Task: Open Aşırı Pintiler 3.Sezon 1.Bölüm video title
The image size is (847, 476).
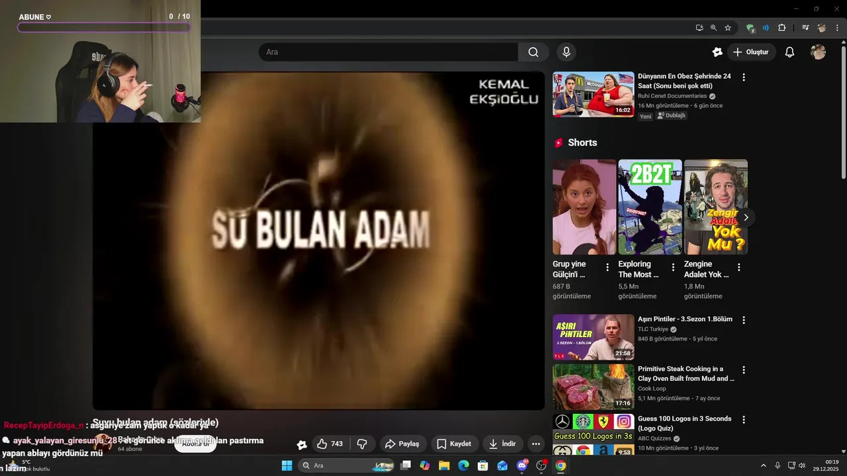Action: (685, 319)
